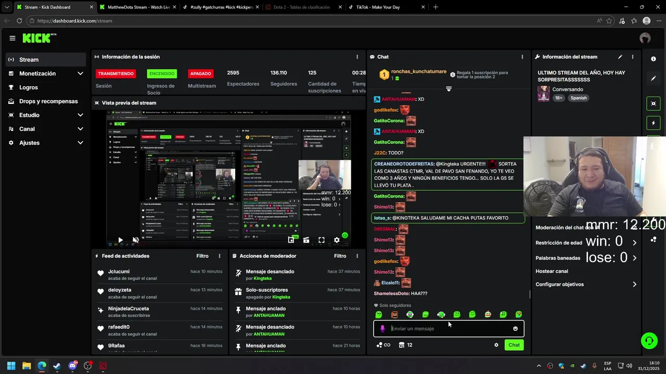The height and width of the screenshot is (374, 666).
Task: Select Stream in the sidebar
Action: click(46, 60)
